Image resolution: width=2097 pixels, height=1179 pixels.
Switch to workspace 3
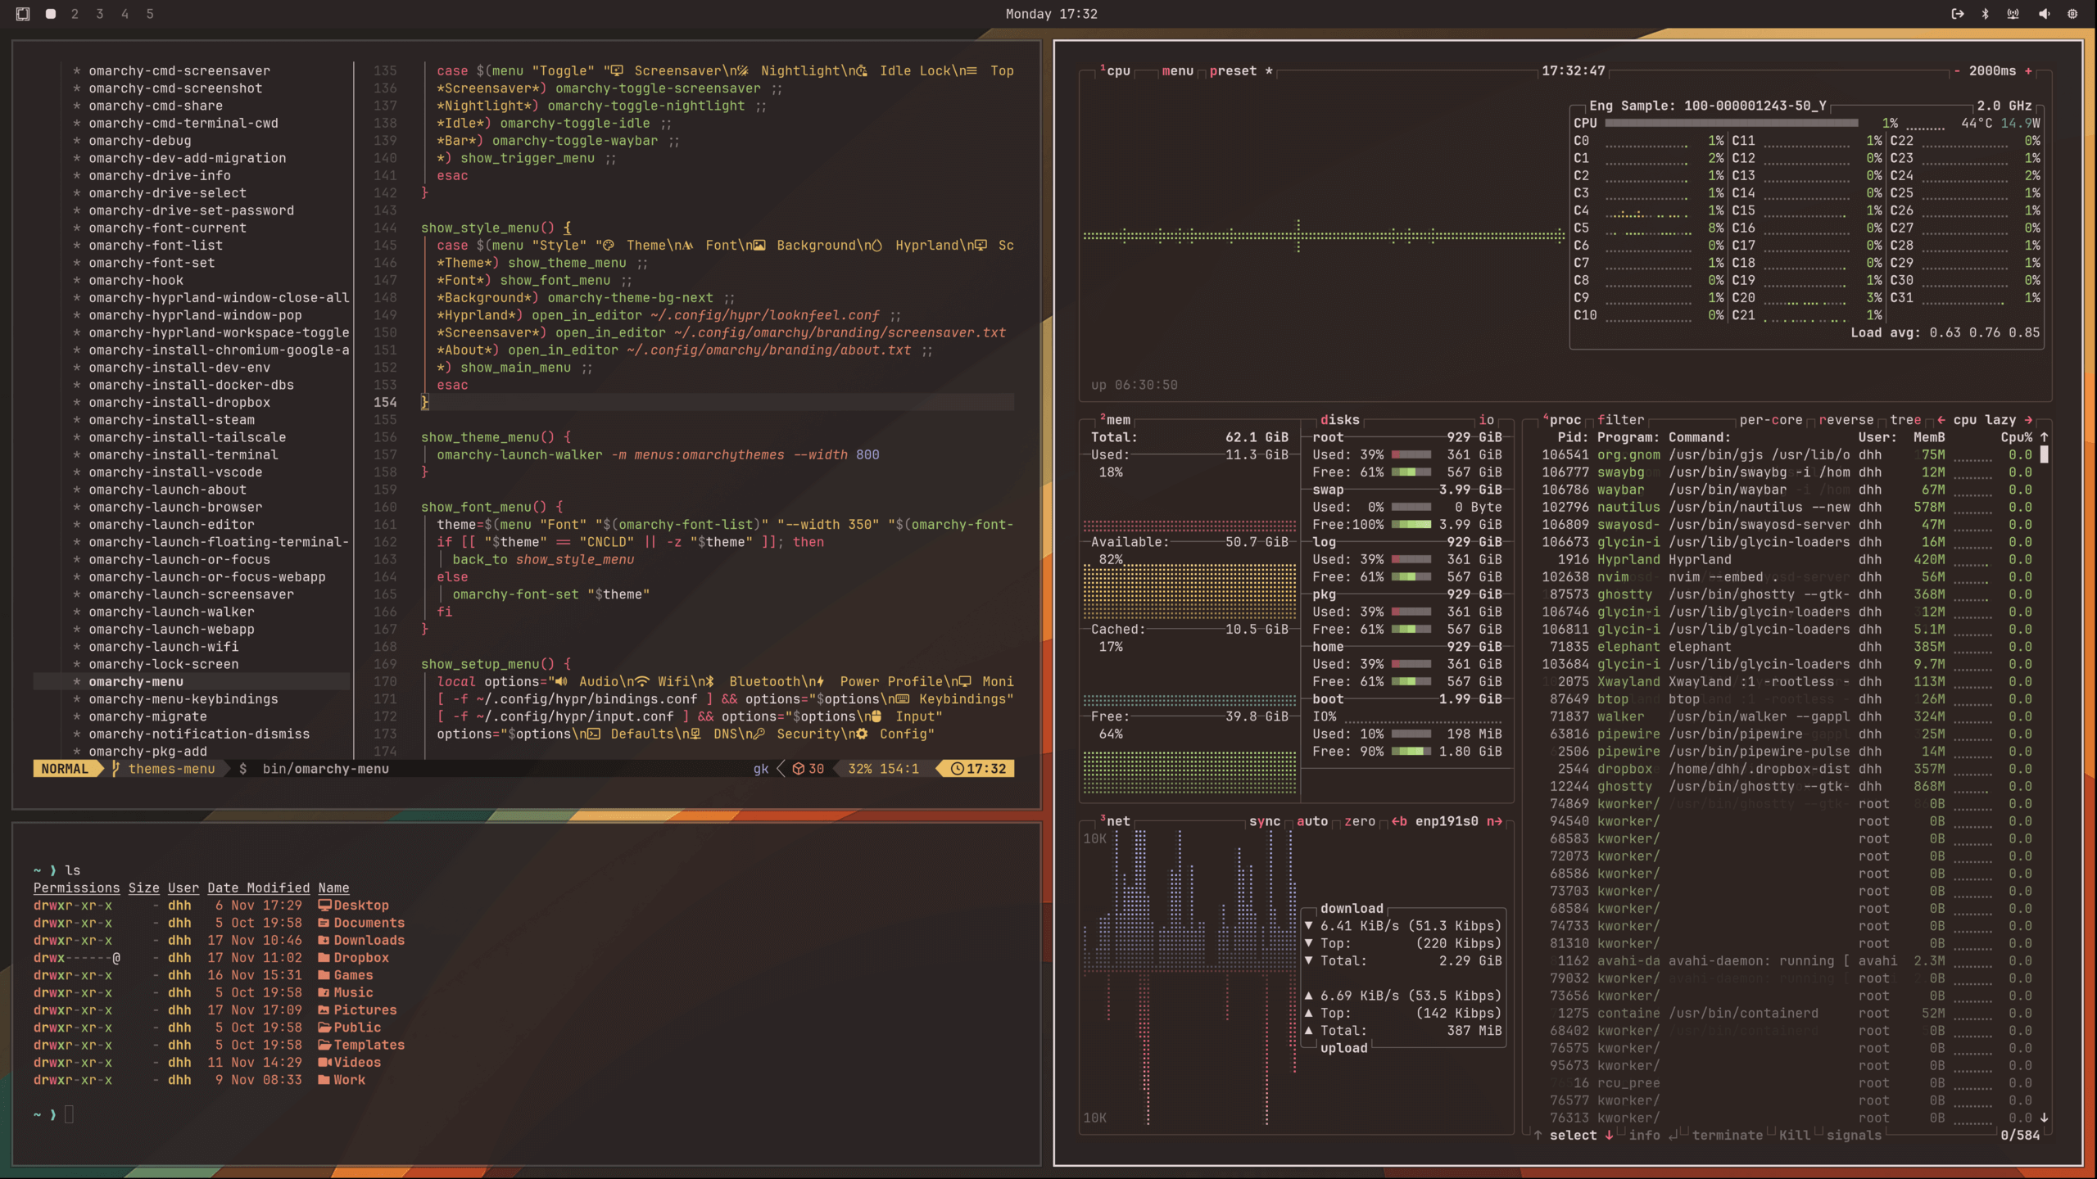[x=100, y=14]
